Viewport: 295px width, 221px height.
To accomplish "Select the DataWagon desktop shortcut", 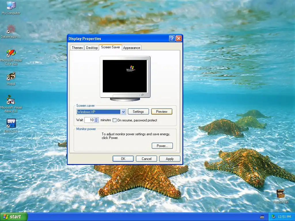I will tap(11, 31).
